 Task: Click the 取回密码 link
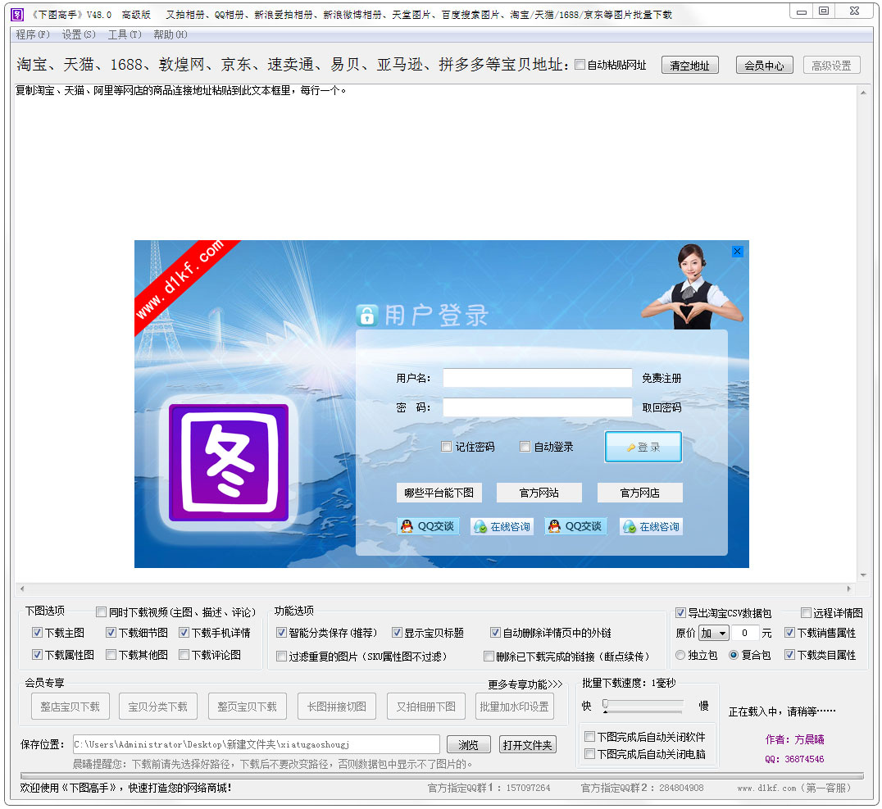661,407
